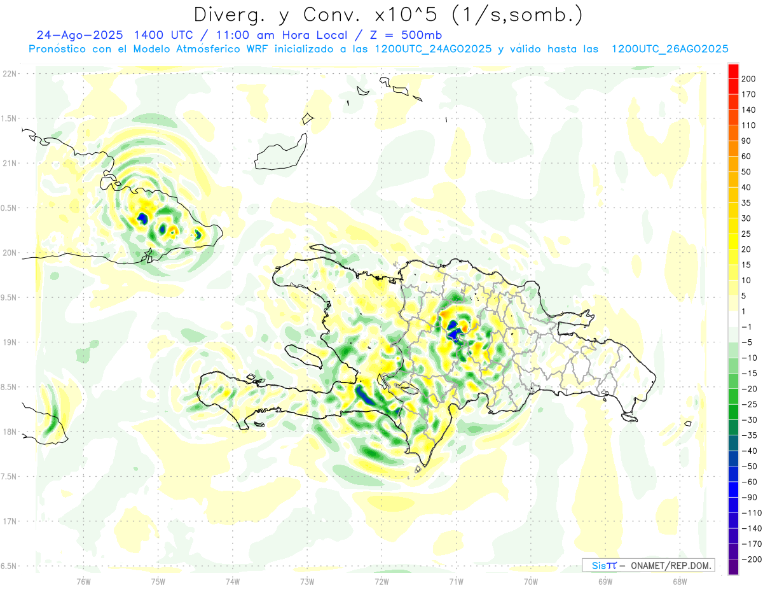The width and height of the screenshot is (763, 590).
Task: Click the '20N' latitude label
Action: (x=9, y=253)
